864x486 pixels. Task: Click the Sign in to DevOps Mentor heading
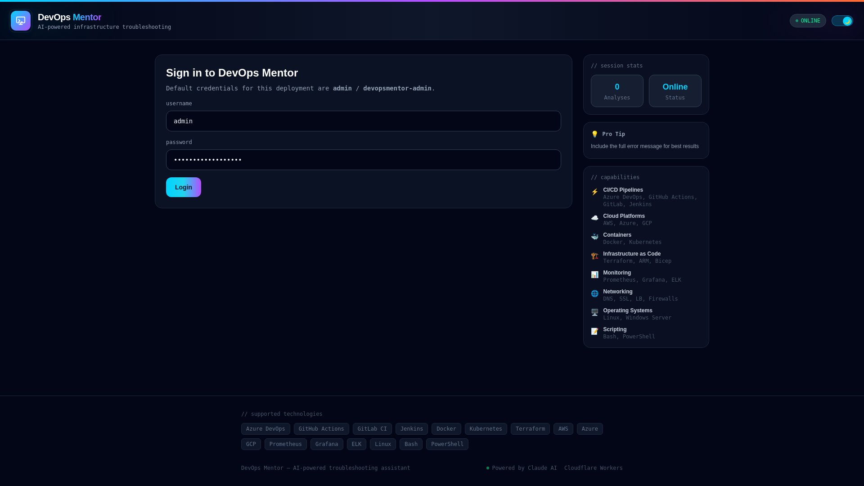(232, 73)
